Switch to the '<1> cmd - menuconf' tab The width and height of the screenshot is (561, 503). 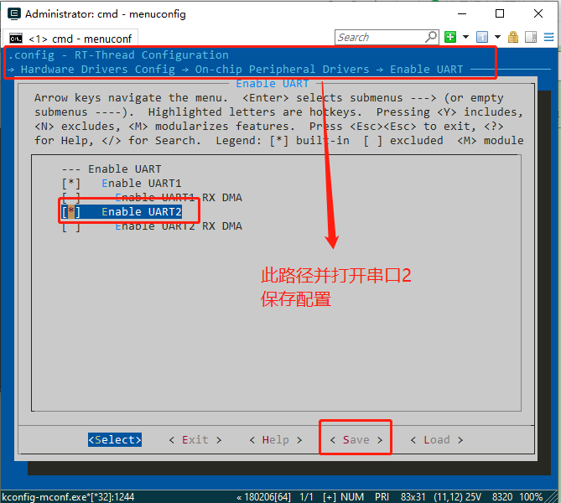point(70,39)
